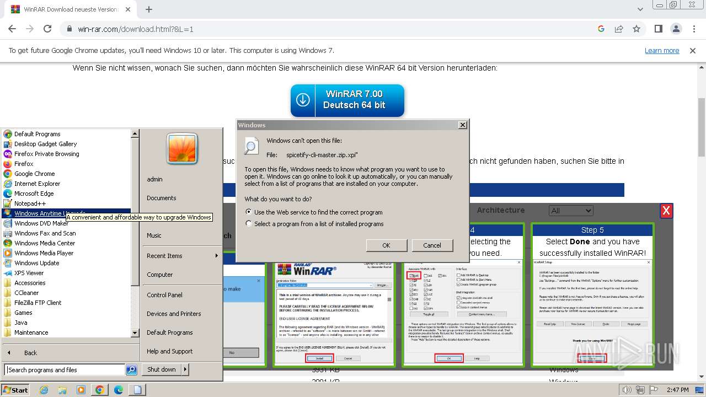Open Help and Support
The image size is (706, 397).
tap(169, 351)
